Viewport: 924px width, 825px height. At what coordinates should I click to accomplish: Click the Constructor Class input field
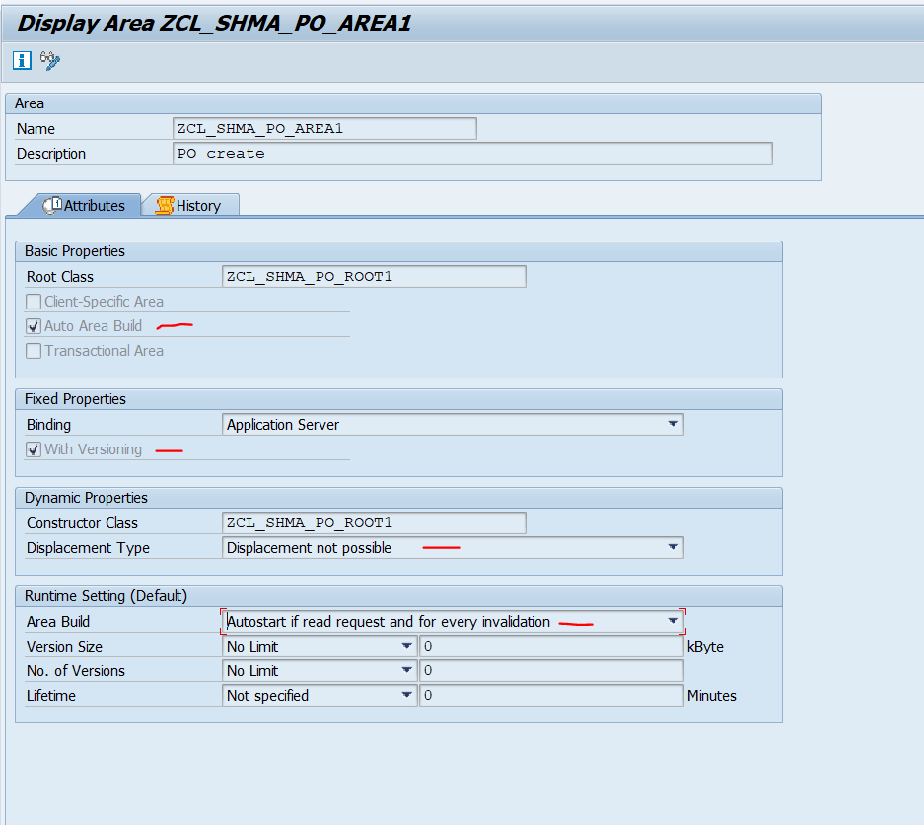373,522
